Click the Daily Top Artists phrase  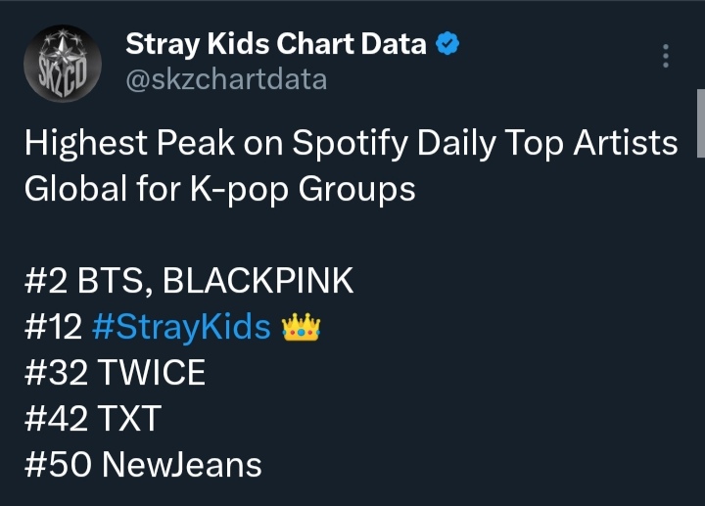click(x=547, y=144)
